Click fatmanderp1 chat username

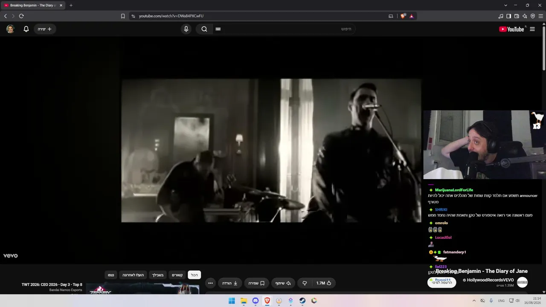click(x=455, y=252)
